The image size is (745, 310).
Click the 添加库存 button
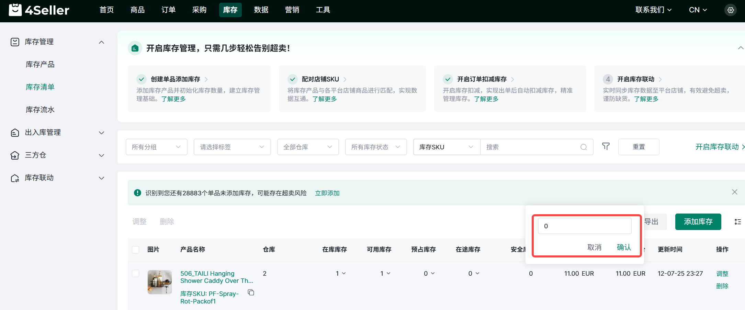click(698, 222)
